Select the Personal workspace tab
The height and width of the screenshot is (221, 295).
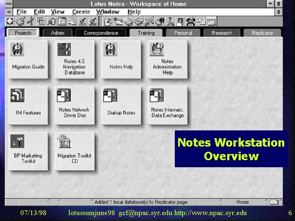183,33
